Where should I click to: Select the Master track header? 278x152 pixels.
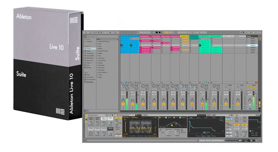click(252, 36)
